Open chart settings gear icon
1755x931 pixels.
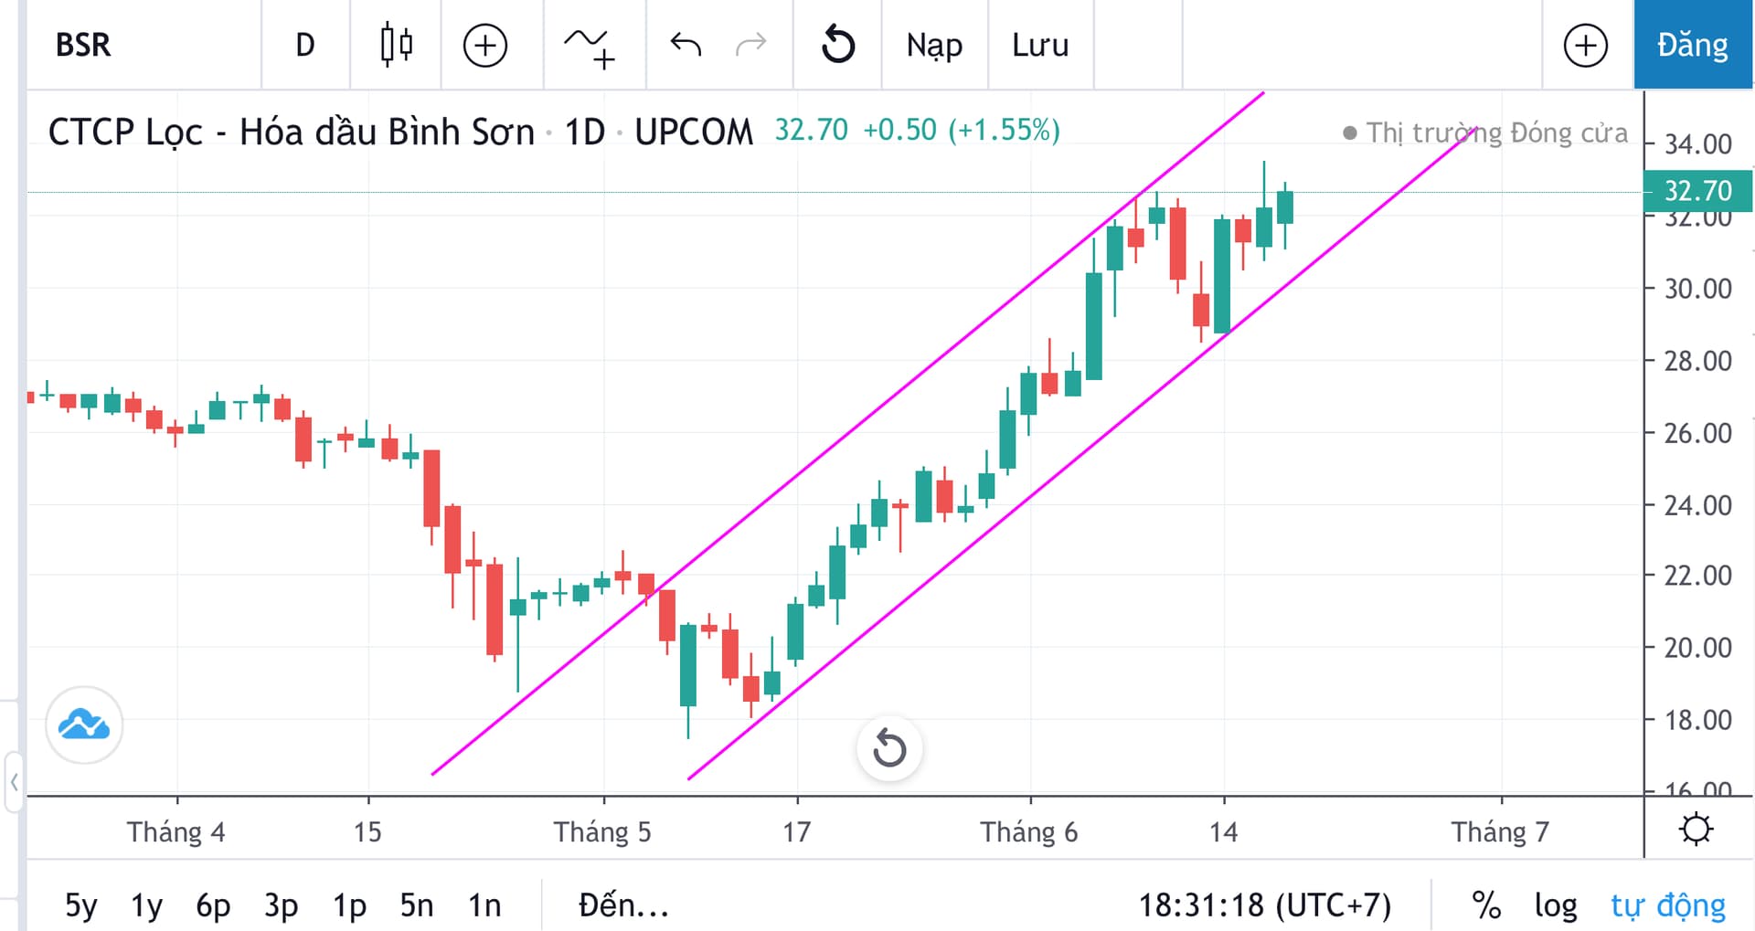click(x=1696, y=830)
